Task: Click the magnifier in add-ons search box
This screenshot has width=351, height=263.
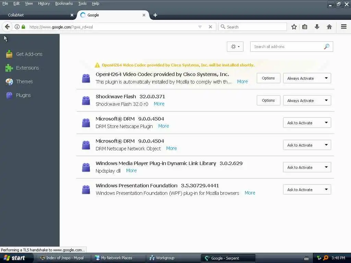Action: pos(327,47)
